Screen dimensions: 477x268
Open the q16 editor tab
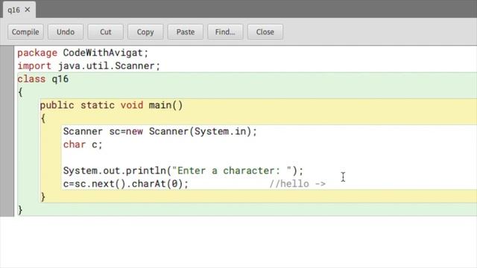pos(13,10)
